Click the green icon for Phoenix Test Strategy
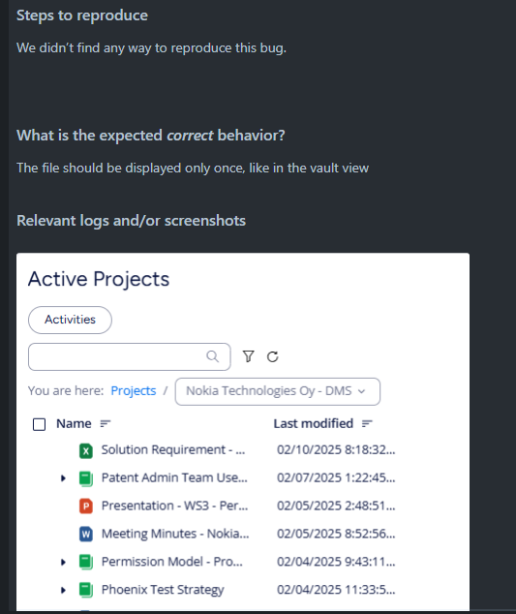Screen dimensions: 516x614 click(86, 590)
